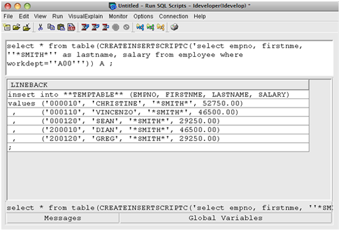
Task: Open the Connection menu
Action: coord(174,16)
